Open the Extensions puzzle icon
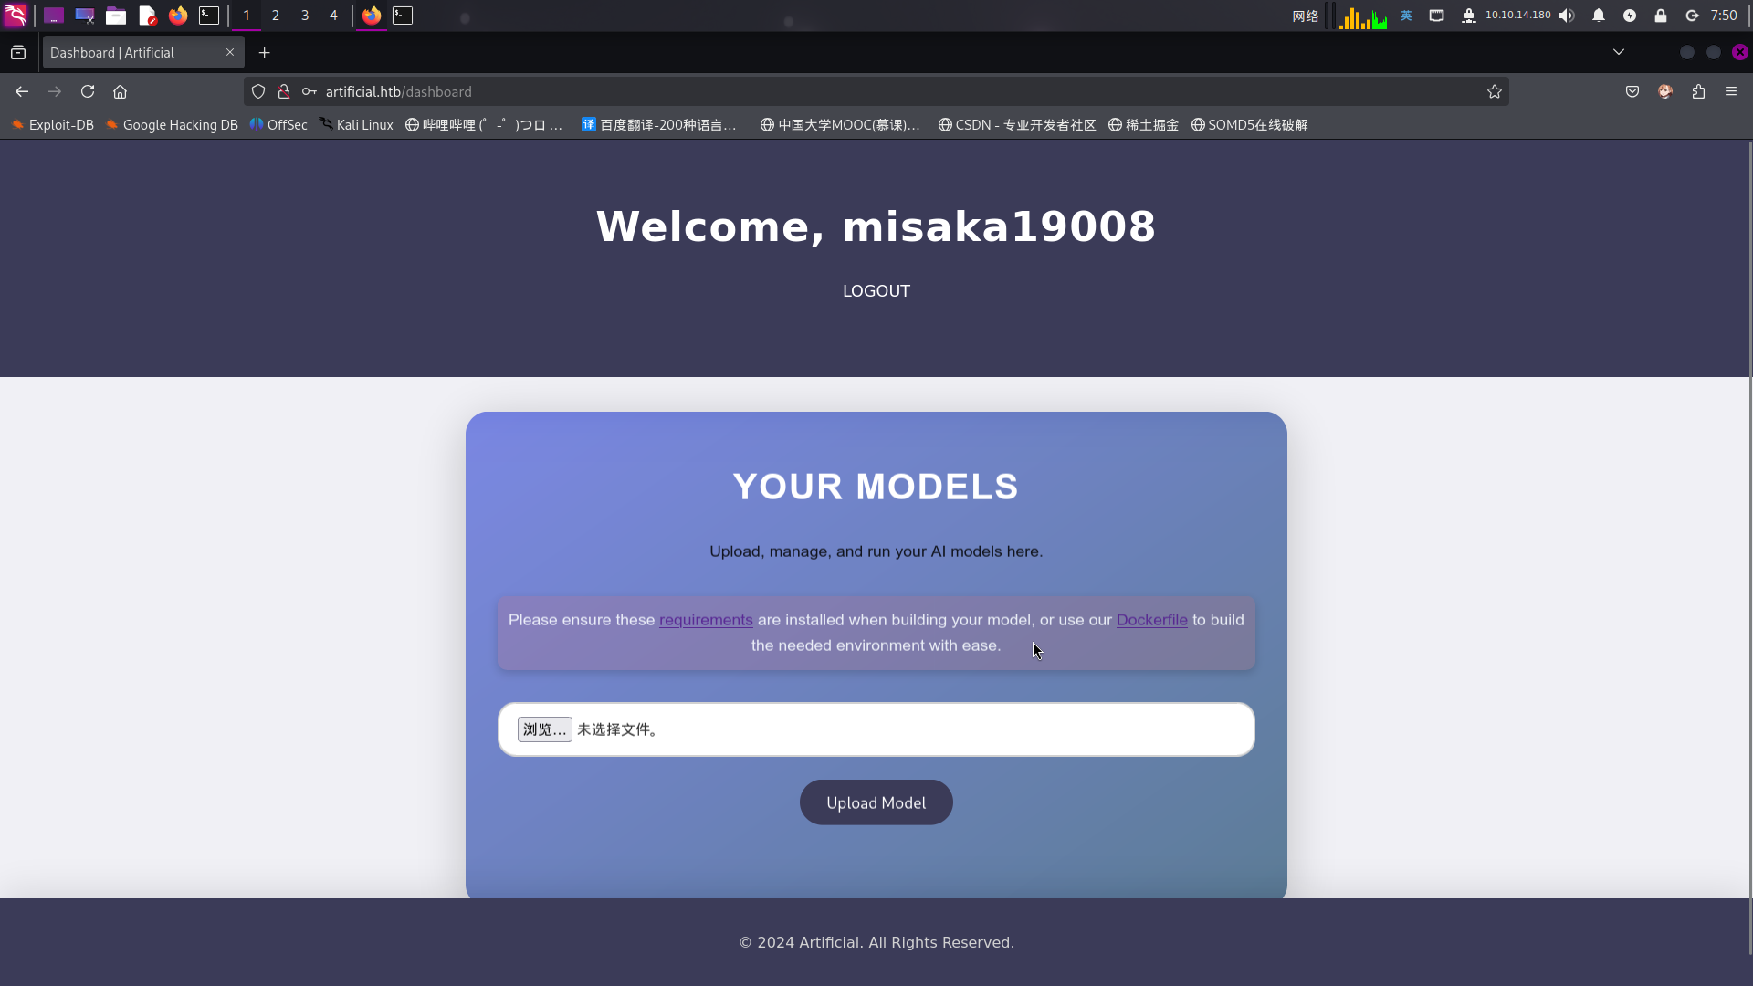The image size is (1753, 986). coord(1698,91)
